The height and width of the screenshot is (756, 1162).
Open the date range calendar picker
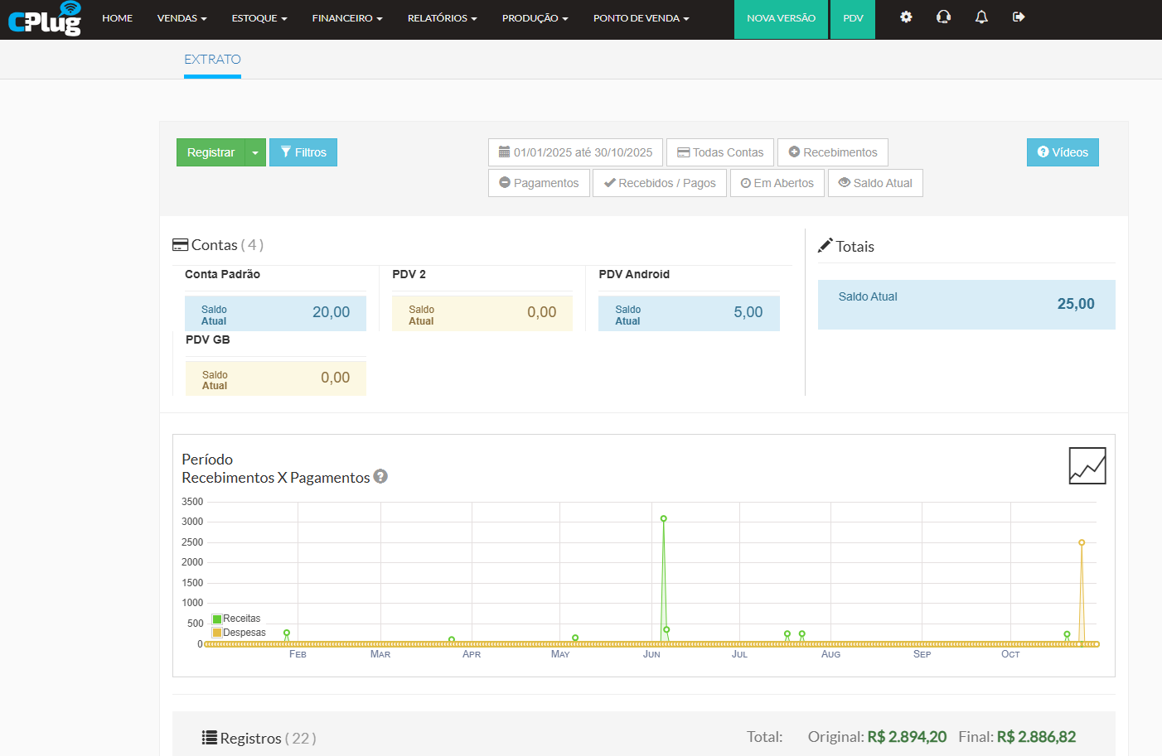click(x=575, y=152)
